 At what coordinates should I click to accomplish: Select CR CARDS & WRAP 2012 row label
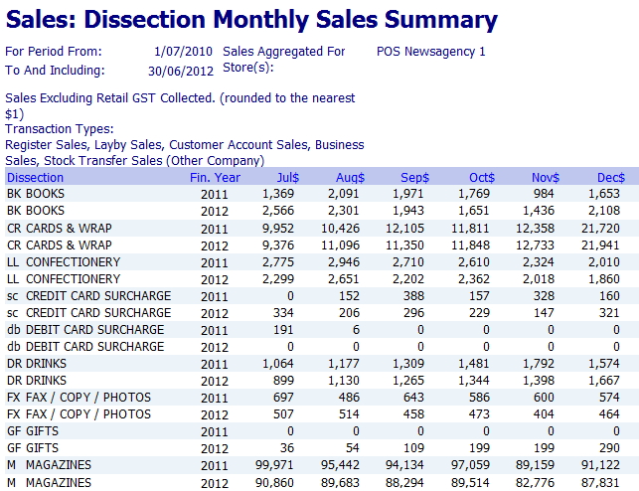pos(59,245)
